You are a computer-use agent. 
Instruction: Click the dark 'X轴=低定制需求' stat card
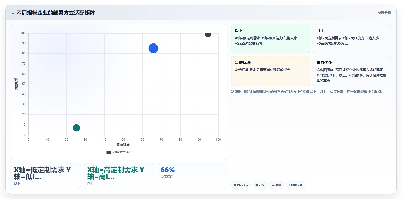(x=46, y=176)
